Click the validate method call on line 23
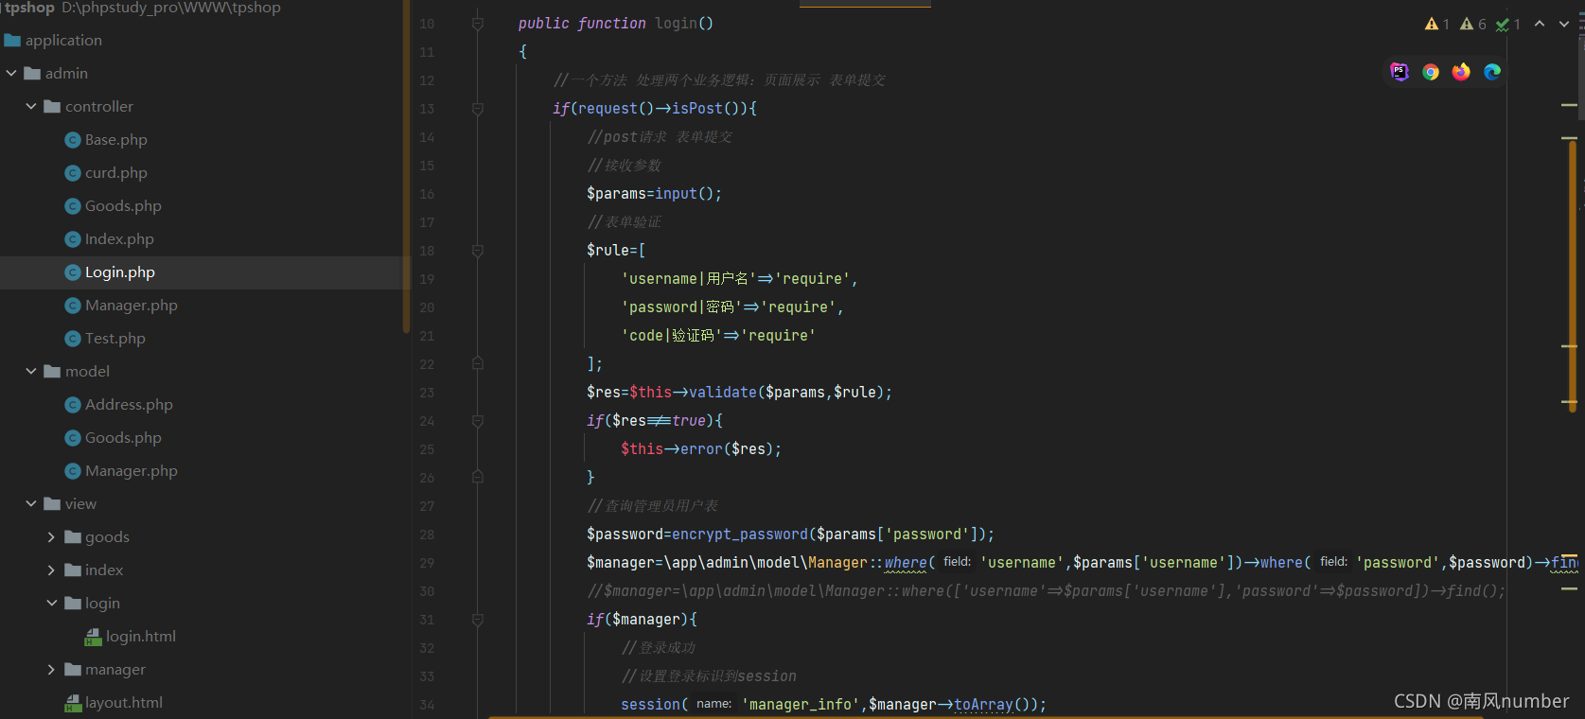This screenshot has width=1585, height=719. [x=723, y=393]
